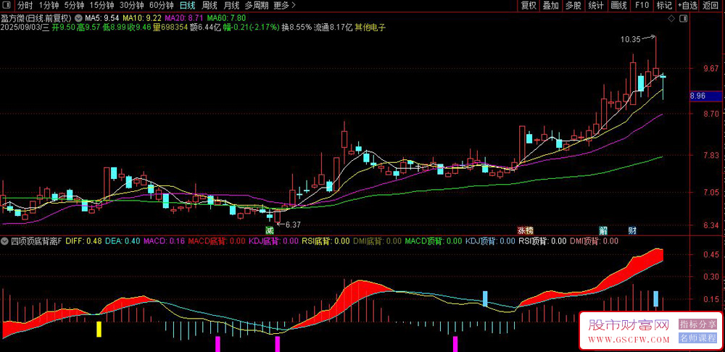
Task: Click the 复权 adjustment button
Action: click(529, 6)
